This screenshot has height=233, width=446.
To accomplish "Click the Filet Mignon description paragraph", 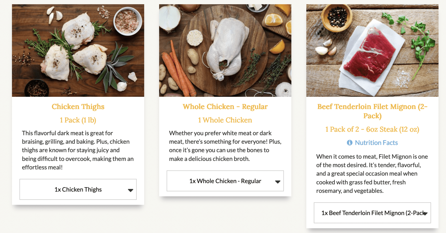I will 372,173.
